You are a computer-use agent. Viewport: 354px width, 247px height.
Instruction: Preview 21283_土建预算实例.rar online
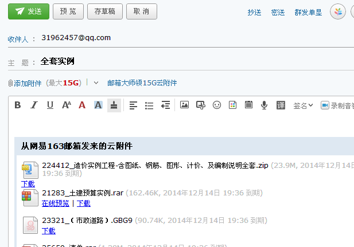tap(56, 203)
